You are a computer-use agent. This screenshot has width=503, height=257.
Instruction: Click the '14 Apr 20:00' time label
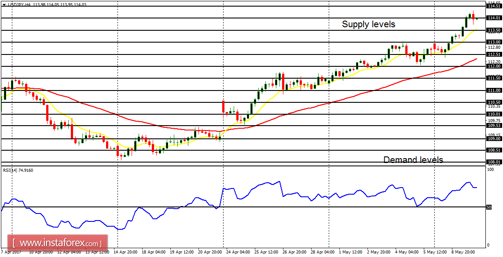pos(125,252)
